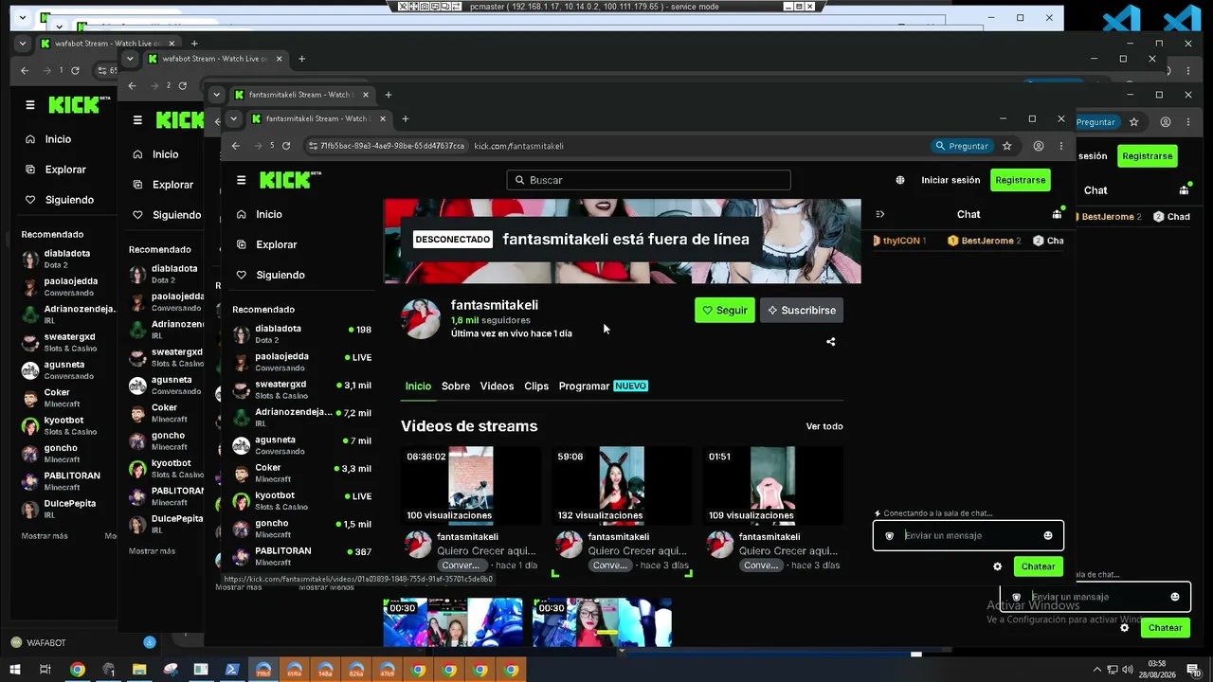
Task: Open Task View on the taskbar
Action: click(45, 670)
